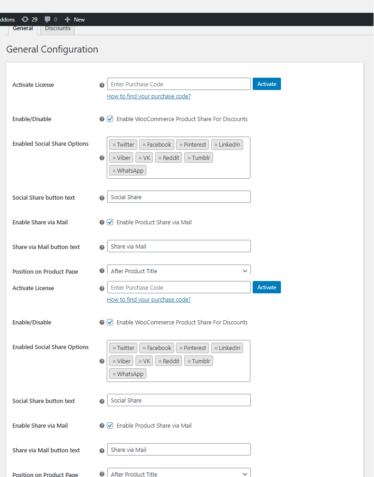
Task: Remove WhatsApp tag in the second social options box
Action: [114, 374]
